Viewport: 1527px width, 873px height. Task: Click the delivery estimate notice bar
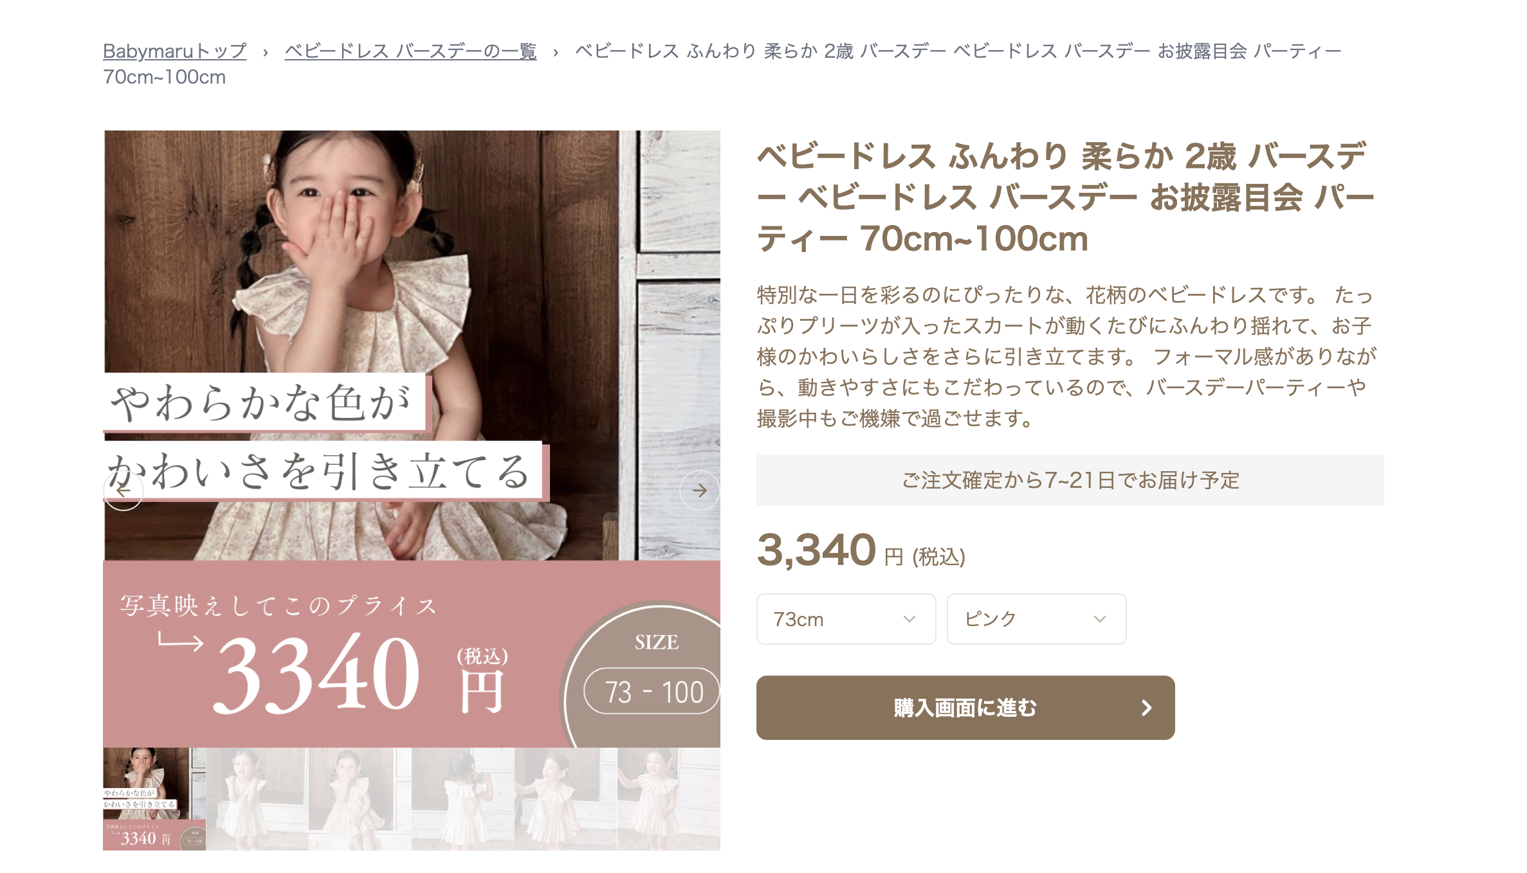tap(1070, 480)
